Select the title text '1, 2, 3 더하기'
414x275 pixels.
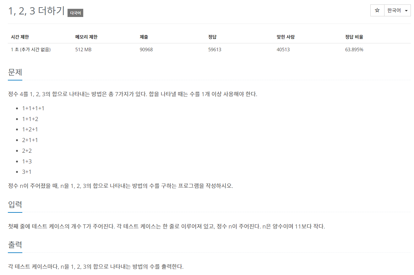coord(36,11)
